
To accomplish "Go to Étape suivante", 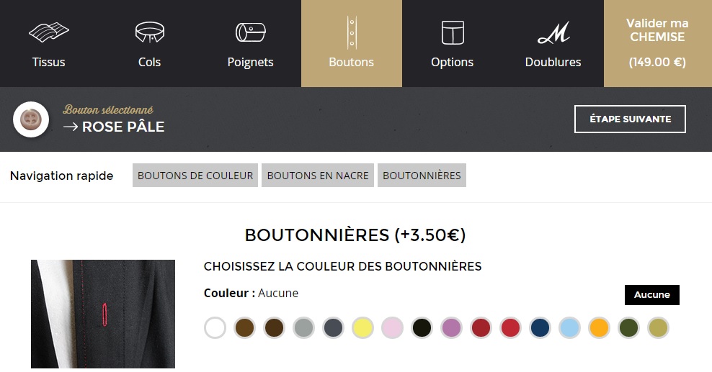I will [x=630, y=119].
